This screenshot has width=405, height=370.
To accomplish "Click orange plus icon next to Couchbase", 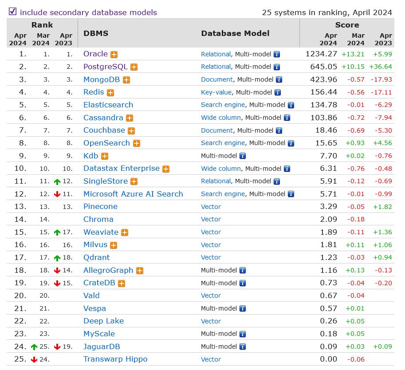I will click(131, 131).
